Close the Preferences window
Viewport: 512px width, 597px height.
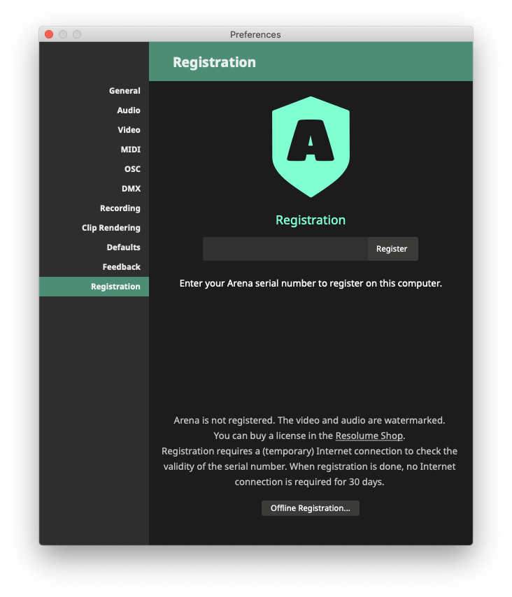49,34
